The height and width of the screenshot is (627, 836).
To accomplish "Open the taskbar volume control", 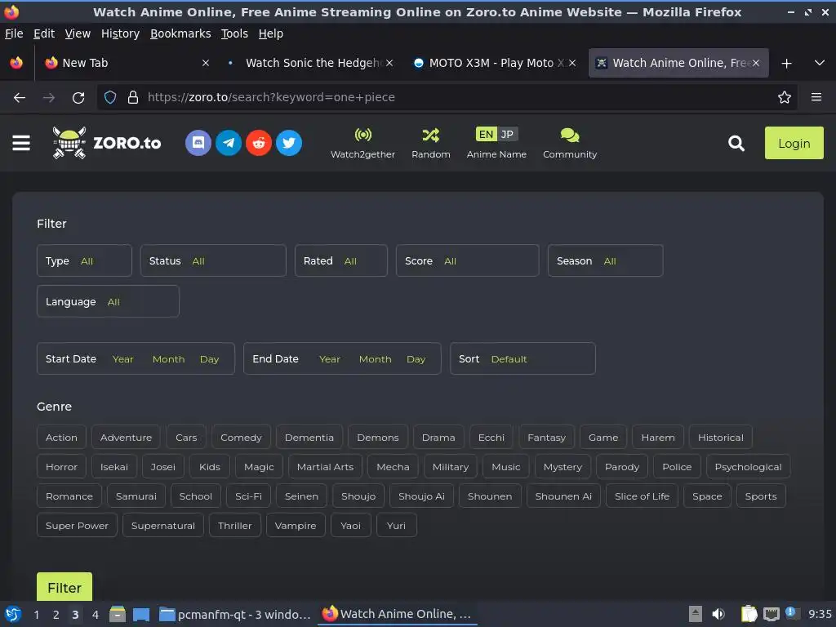I will [718, 614].
